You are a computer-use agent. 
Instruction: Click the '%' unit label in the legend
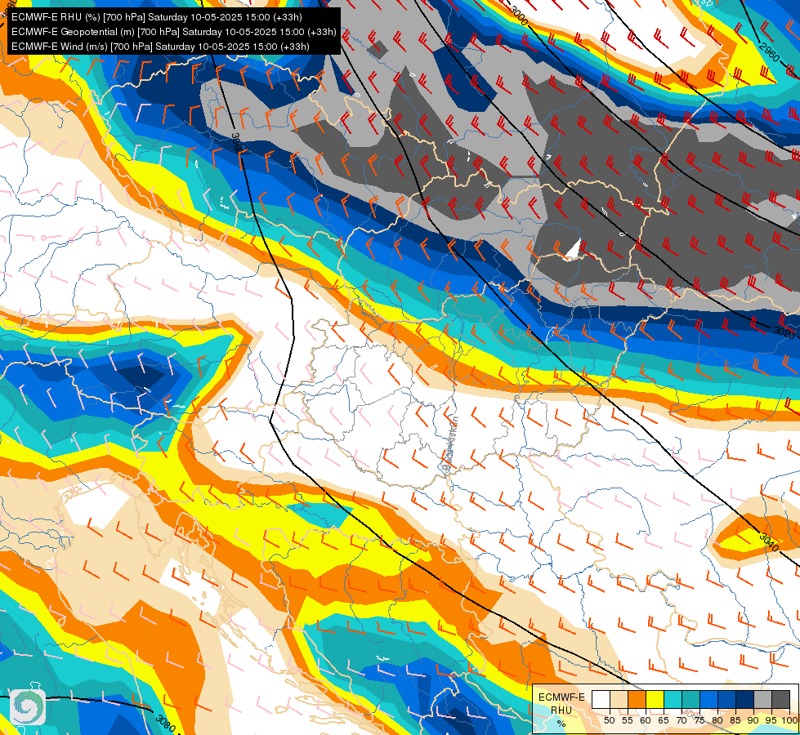[x=561, y=724]
